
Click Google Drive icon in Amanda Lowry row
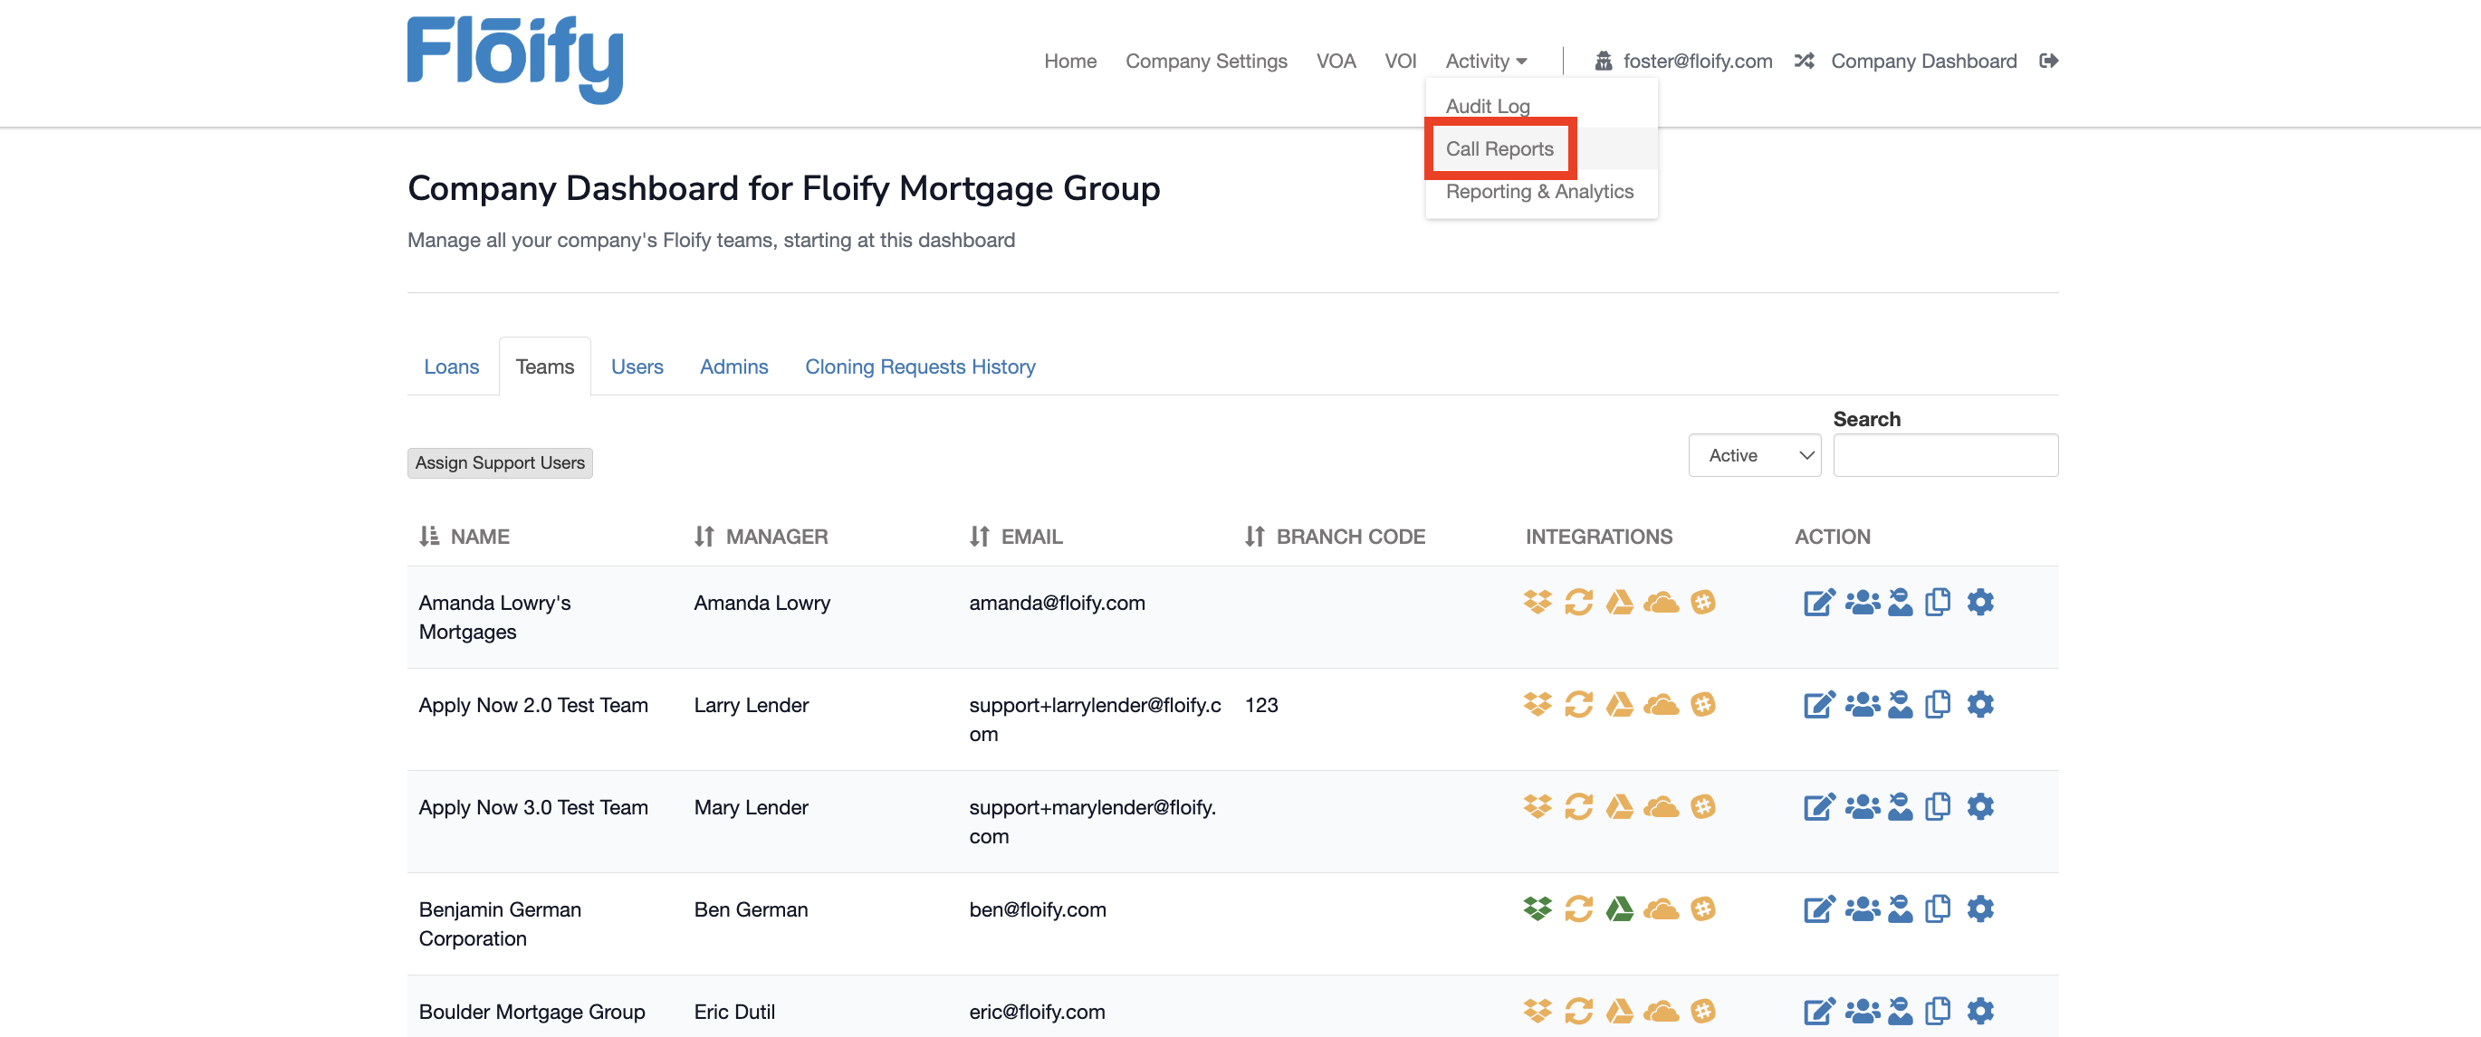1619,603
